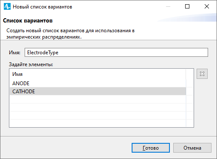This screenshot has width=217, height=159.
Task: Confirm with the Готово button
Action: 151,148
